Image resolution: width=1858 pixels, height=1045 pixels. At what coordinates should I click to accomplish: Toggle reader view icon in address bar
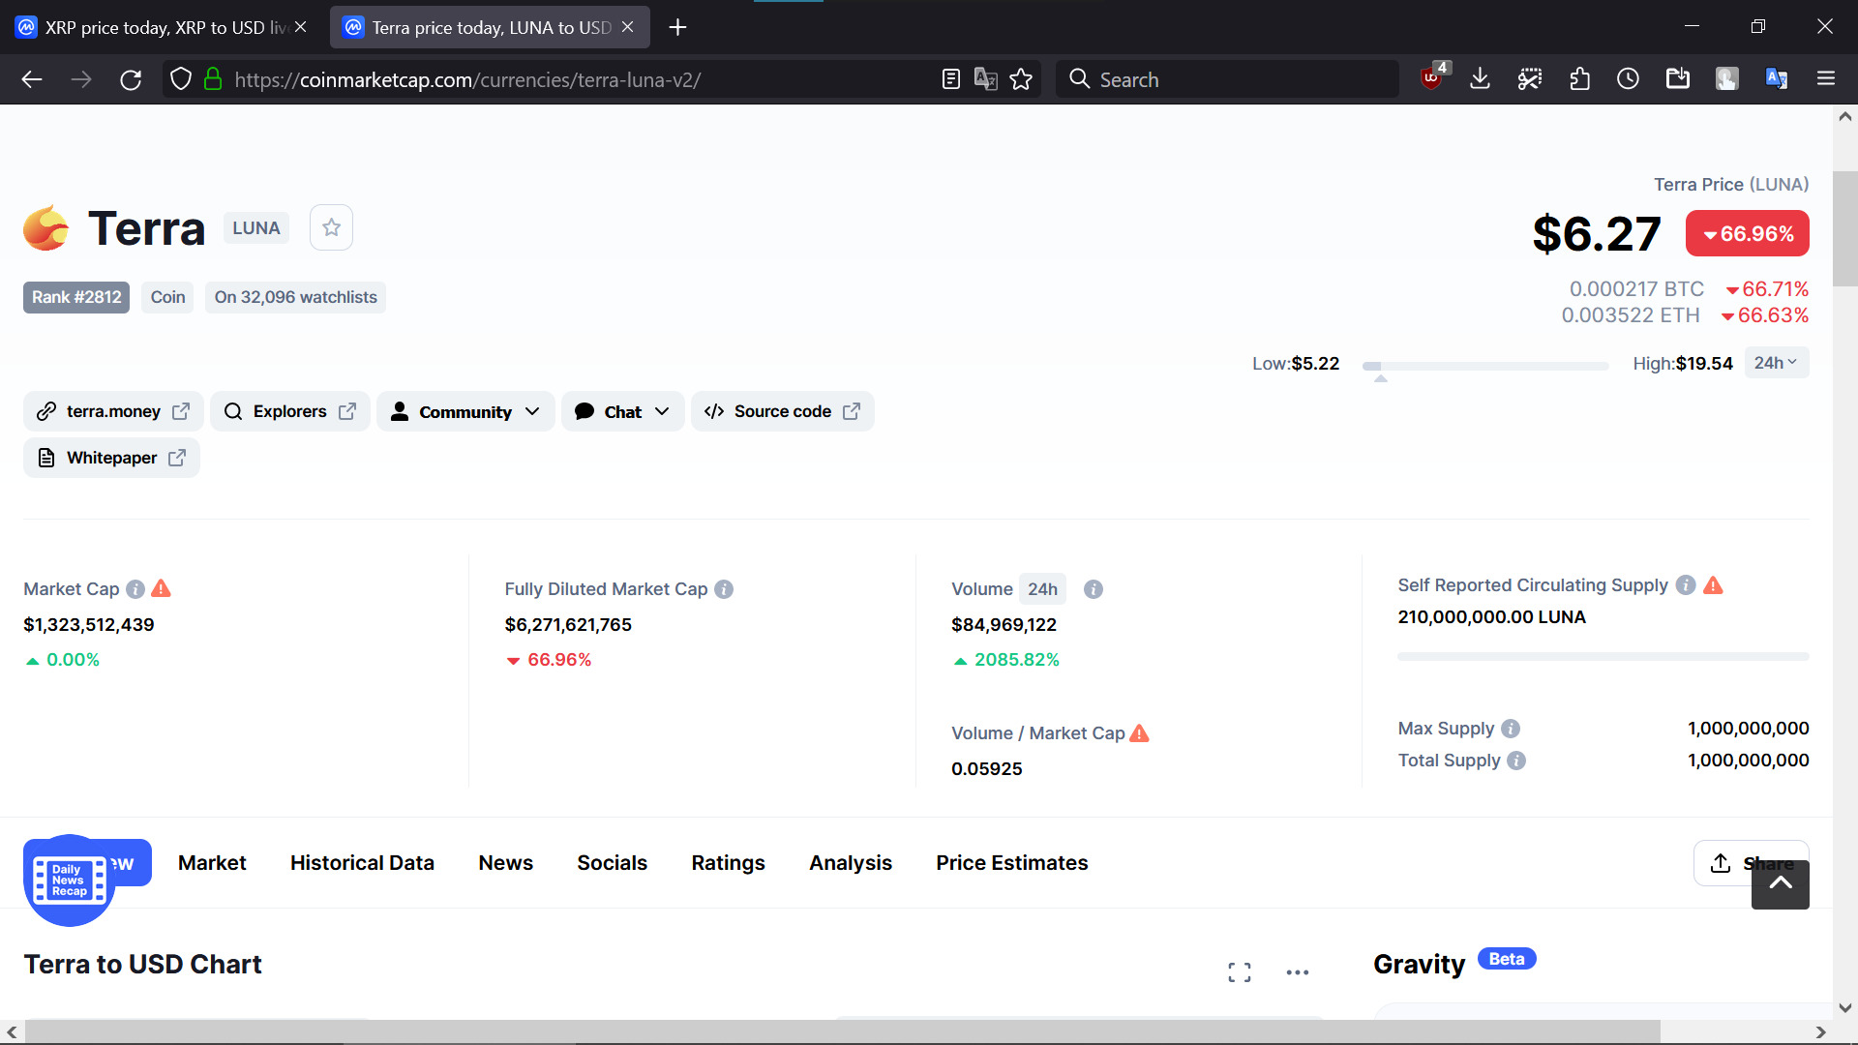pyautogui.click(x=950, y=79)
